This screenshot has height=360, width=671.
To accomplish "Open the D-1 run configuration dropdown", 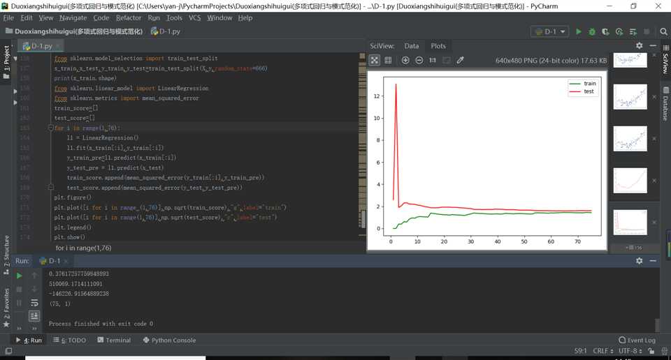I will pos(550,31).
